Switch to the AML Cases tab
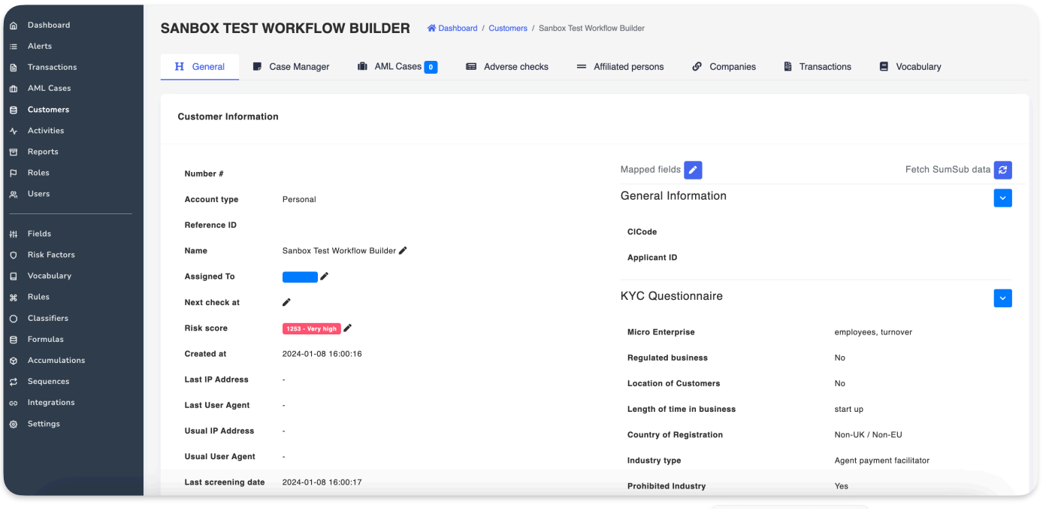The height and width of the screenshot is (511, 1052). point(397,67)
